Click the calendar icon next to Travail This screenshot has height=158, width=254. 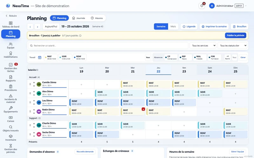pyautogui.click(x=40, y=58)
